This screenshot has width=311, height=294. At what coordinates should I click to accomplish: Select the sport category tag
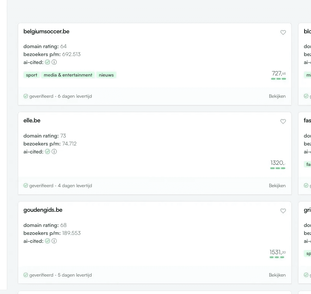click(x=31, y=75)
